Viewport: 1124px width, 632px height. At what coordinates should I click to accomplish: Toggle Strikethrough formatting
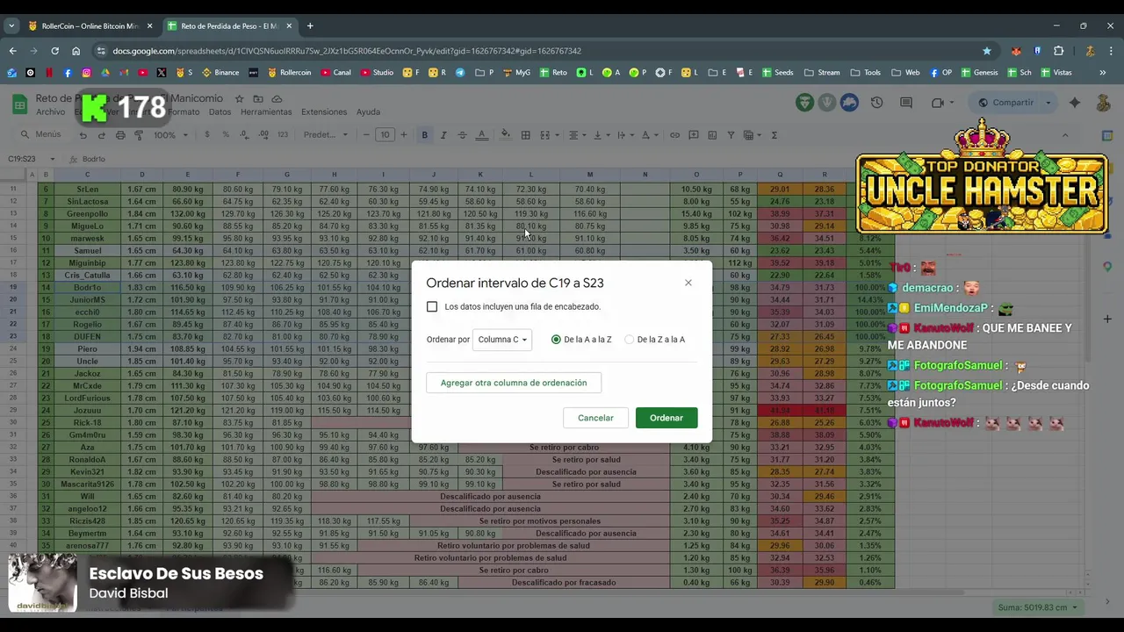click(462, 135)
